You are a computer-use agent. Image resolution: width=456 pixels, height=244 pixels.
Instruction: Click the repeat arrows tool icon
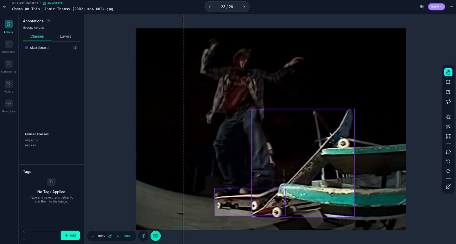coord(448,102)
